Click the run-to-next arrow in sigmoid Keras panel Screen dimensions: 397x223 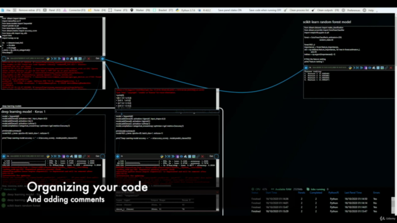169,157
